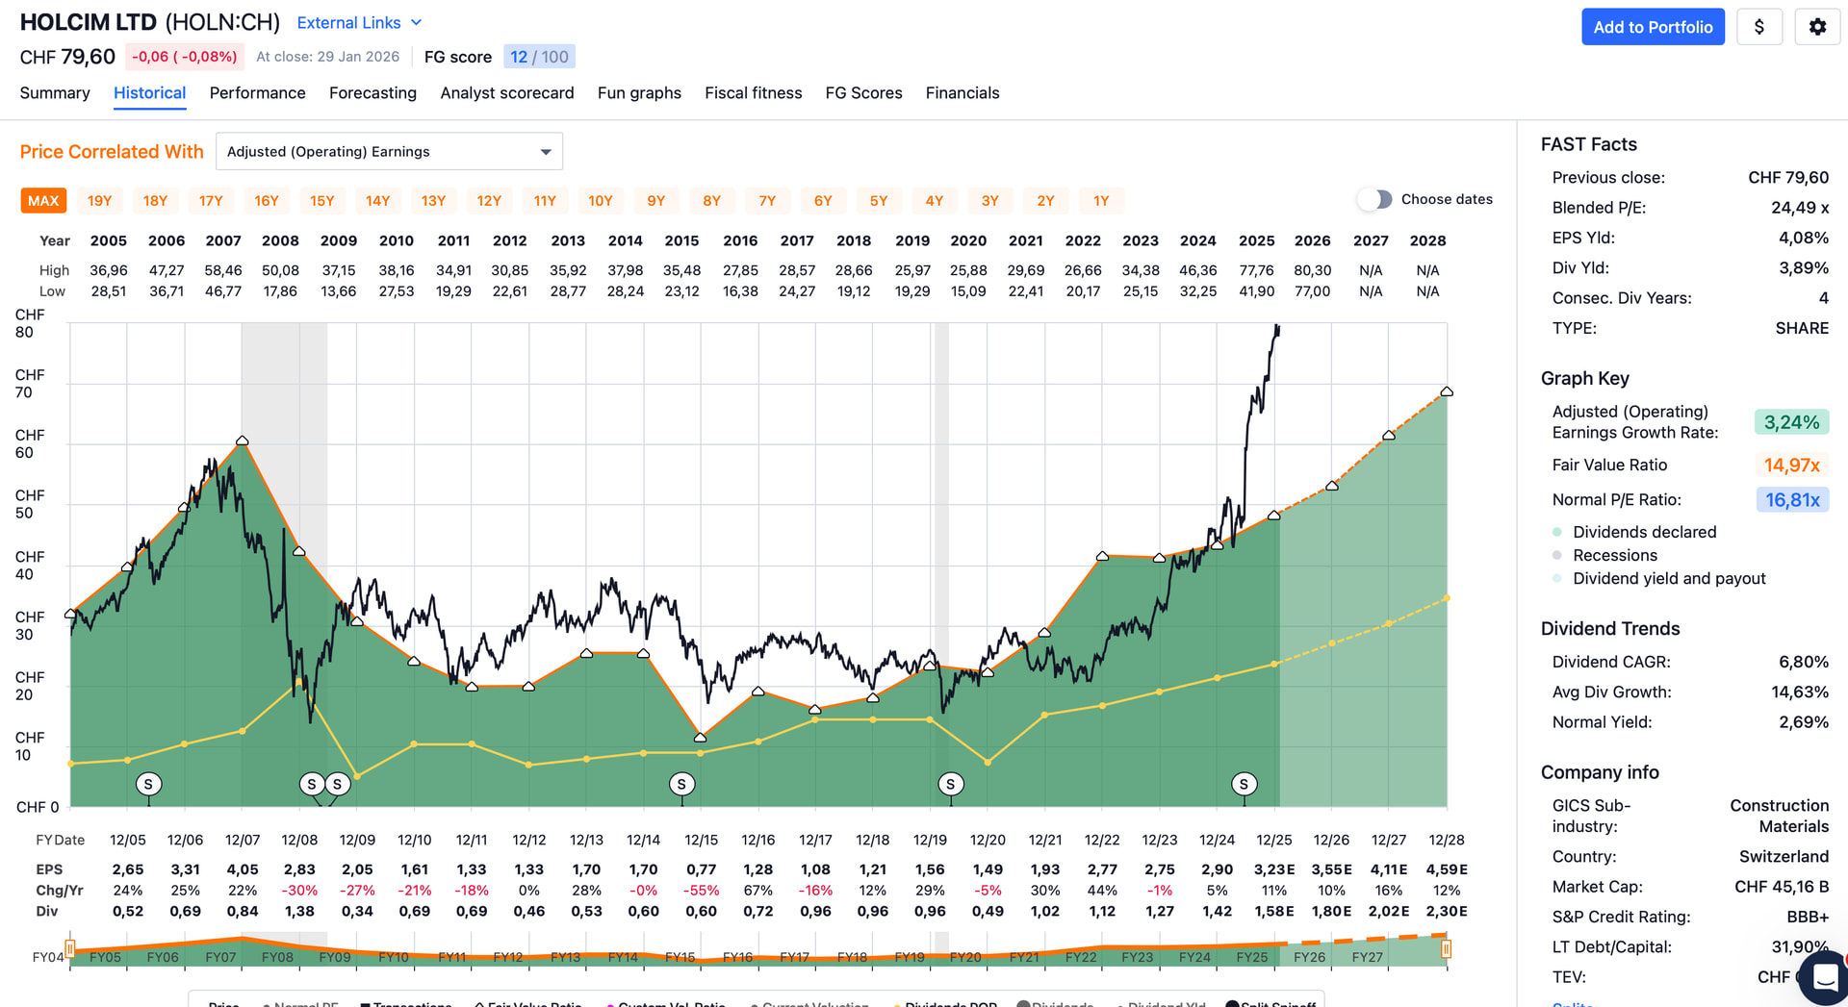This screenshot has width=1848, height=1007.
Task: Open the chat support bubble
Action: pyautogui.click(x=1825, y=978)
